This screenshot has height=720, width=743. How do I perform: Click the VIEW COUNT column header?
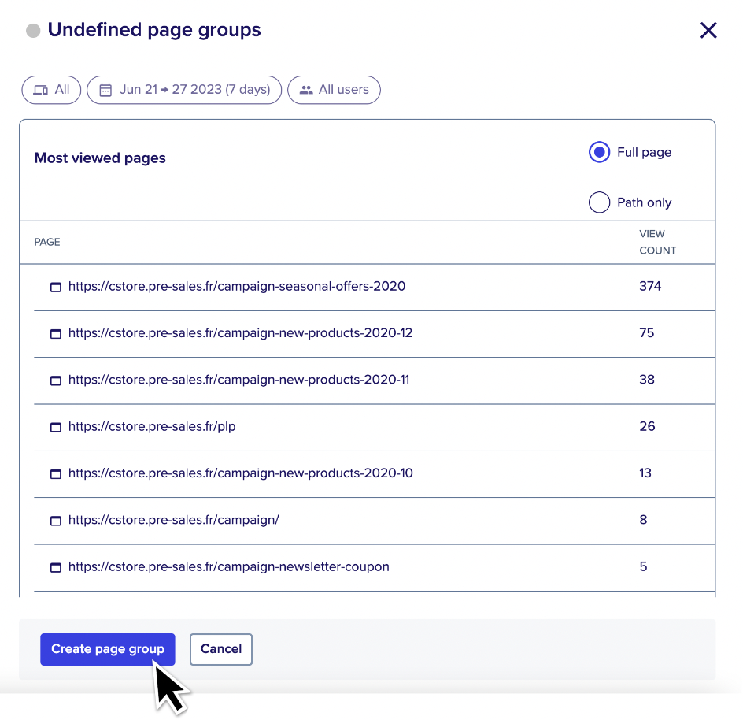point(657,242)
